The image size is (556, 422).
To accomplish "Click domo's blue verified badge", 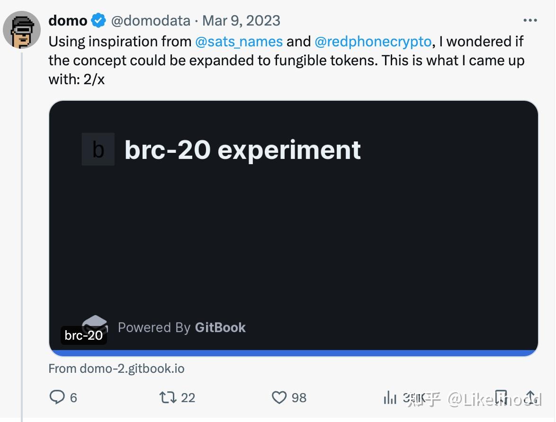I will point(98,20).
